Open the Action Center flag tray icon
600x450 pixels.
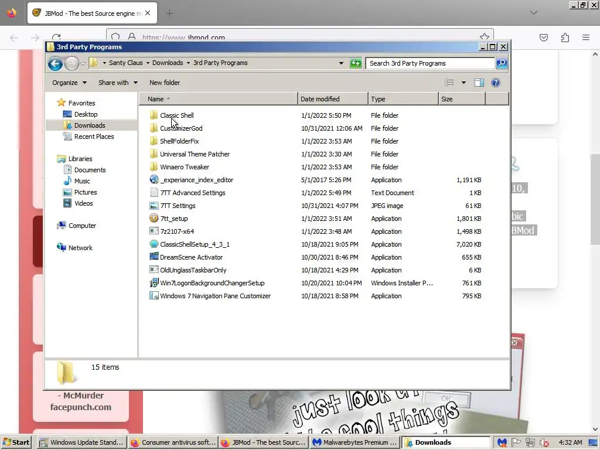tap(516, 443)
